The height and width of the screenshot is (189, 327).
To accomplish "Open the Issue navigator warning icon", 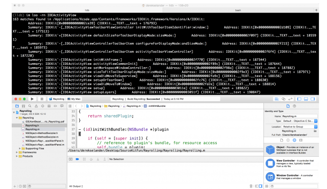I will pos(36,106).
